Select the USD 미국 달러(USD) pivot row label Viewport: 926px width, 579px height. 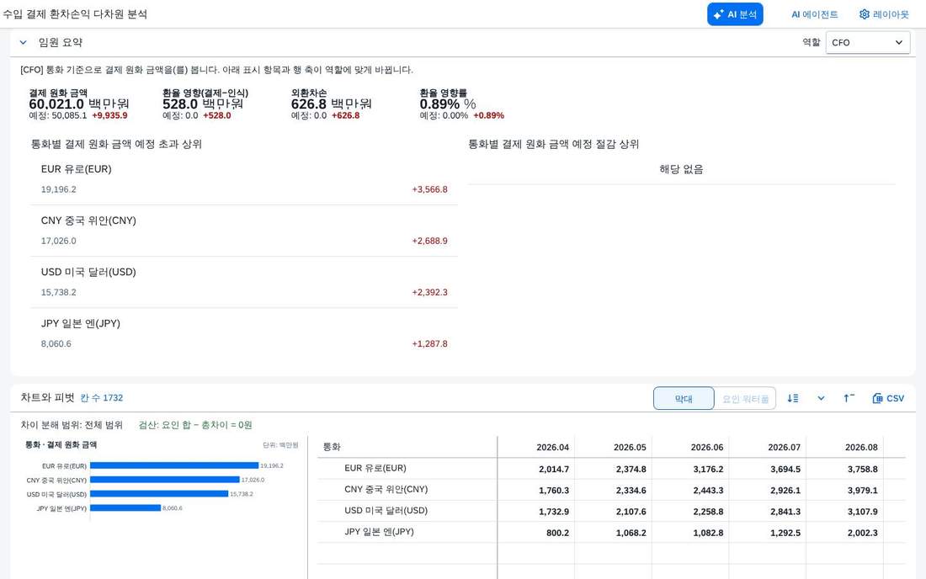coord(386,511)
